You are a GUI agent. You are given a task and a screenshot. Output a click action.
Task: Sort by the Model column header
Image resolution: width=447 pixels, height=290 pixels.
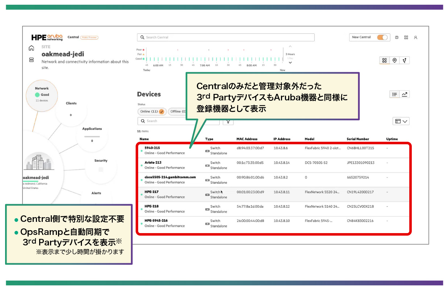pyautogui.click(x=310, y=139)
